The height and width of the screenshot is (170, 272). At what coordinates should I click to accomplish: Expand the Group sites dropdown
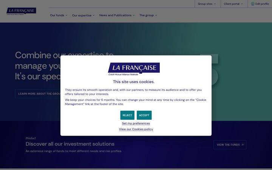point(207,4)
